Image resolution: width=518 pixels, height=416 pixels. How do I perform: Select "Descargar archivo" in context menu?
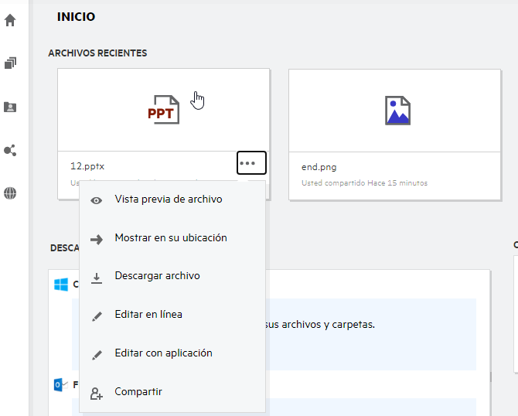pos(157,276)
